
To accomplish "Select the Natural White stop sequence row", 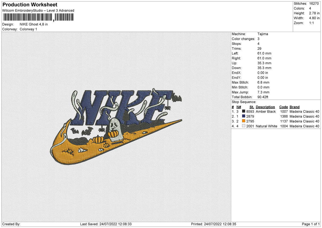I will [x=276, y=126].
